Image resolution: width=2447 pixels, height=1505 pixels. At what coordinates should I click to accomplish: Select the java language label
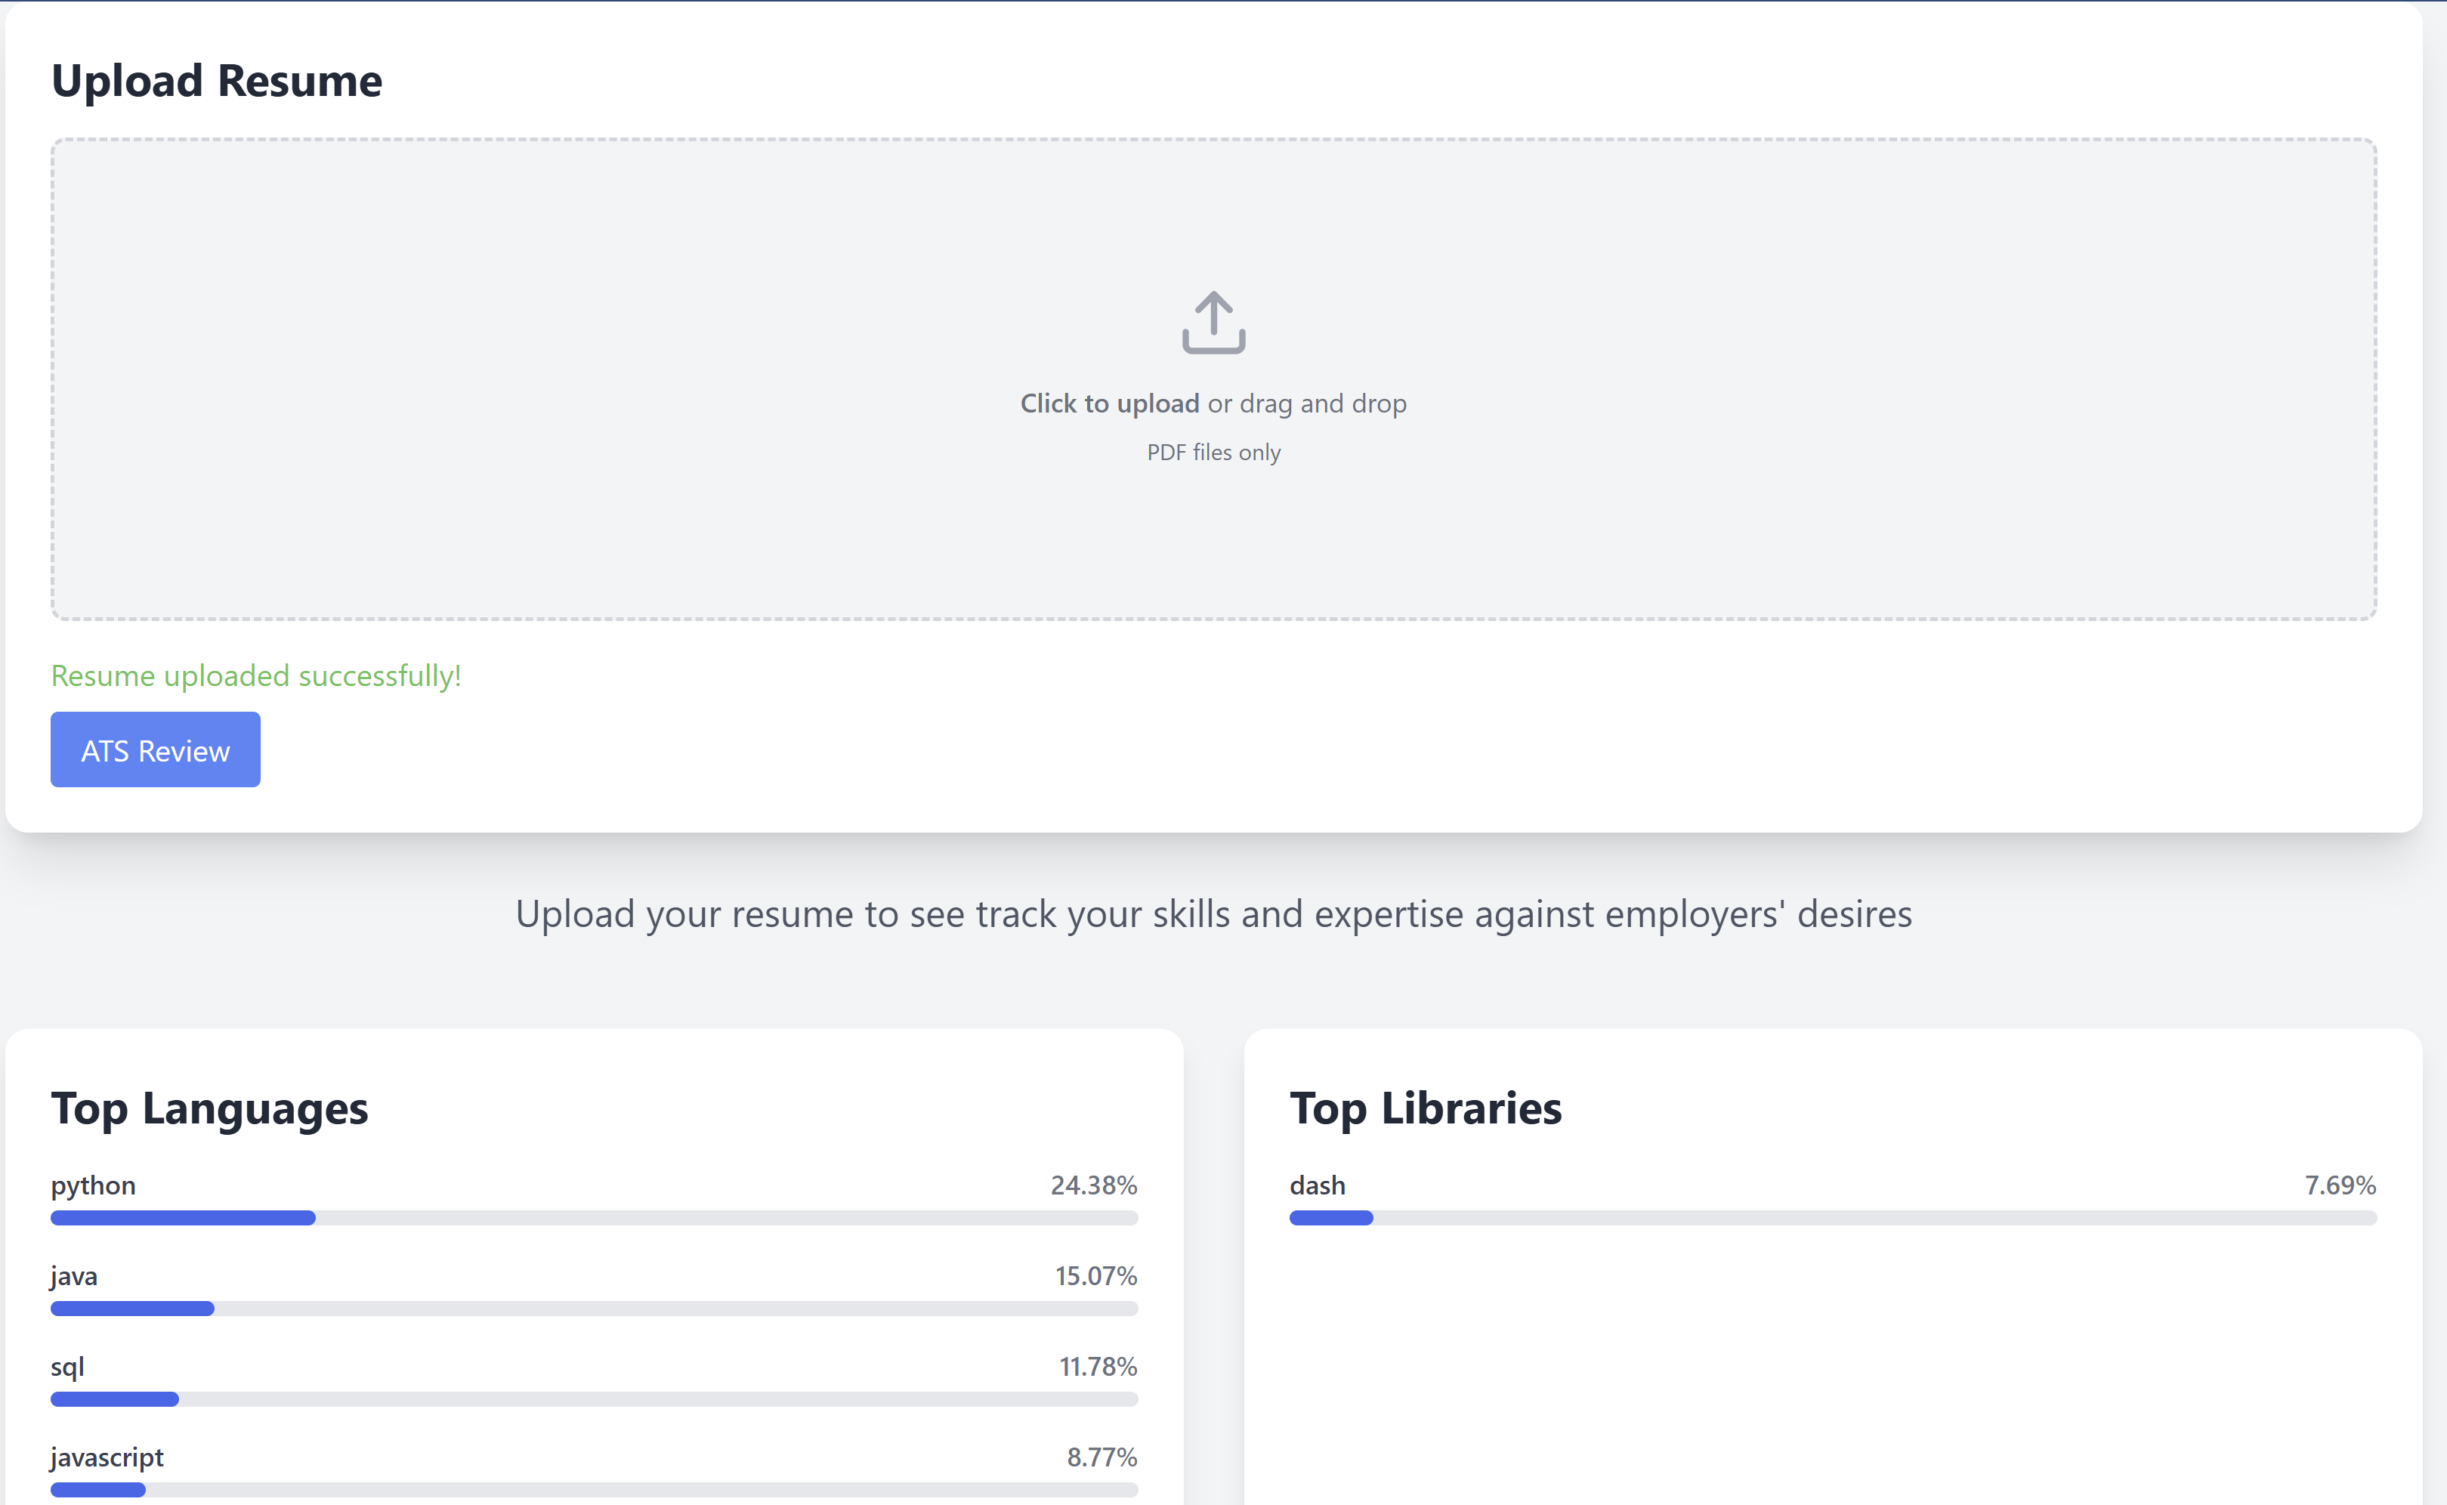point(73,1276)
